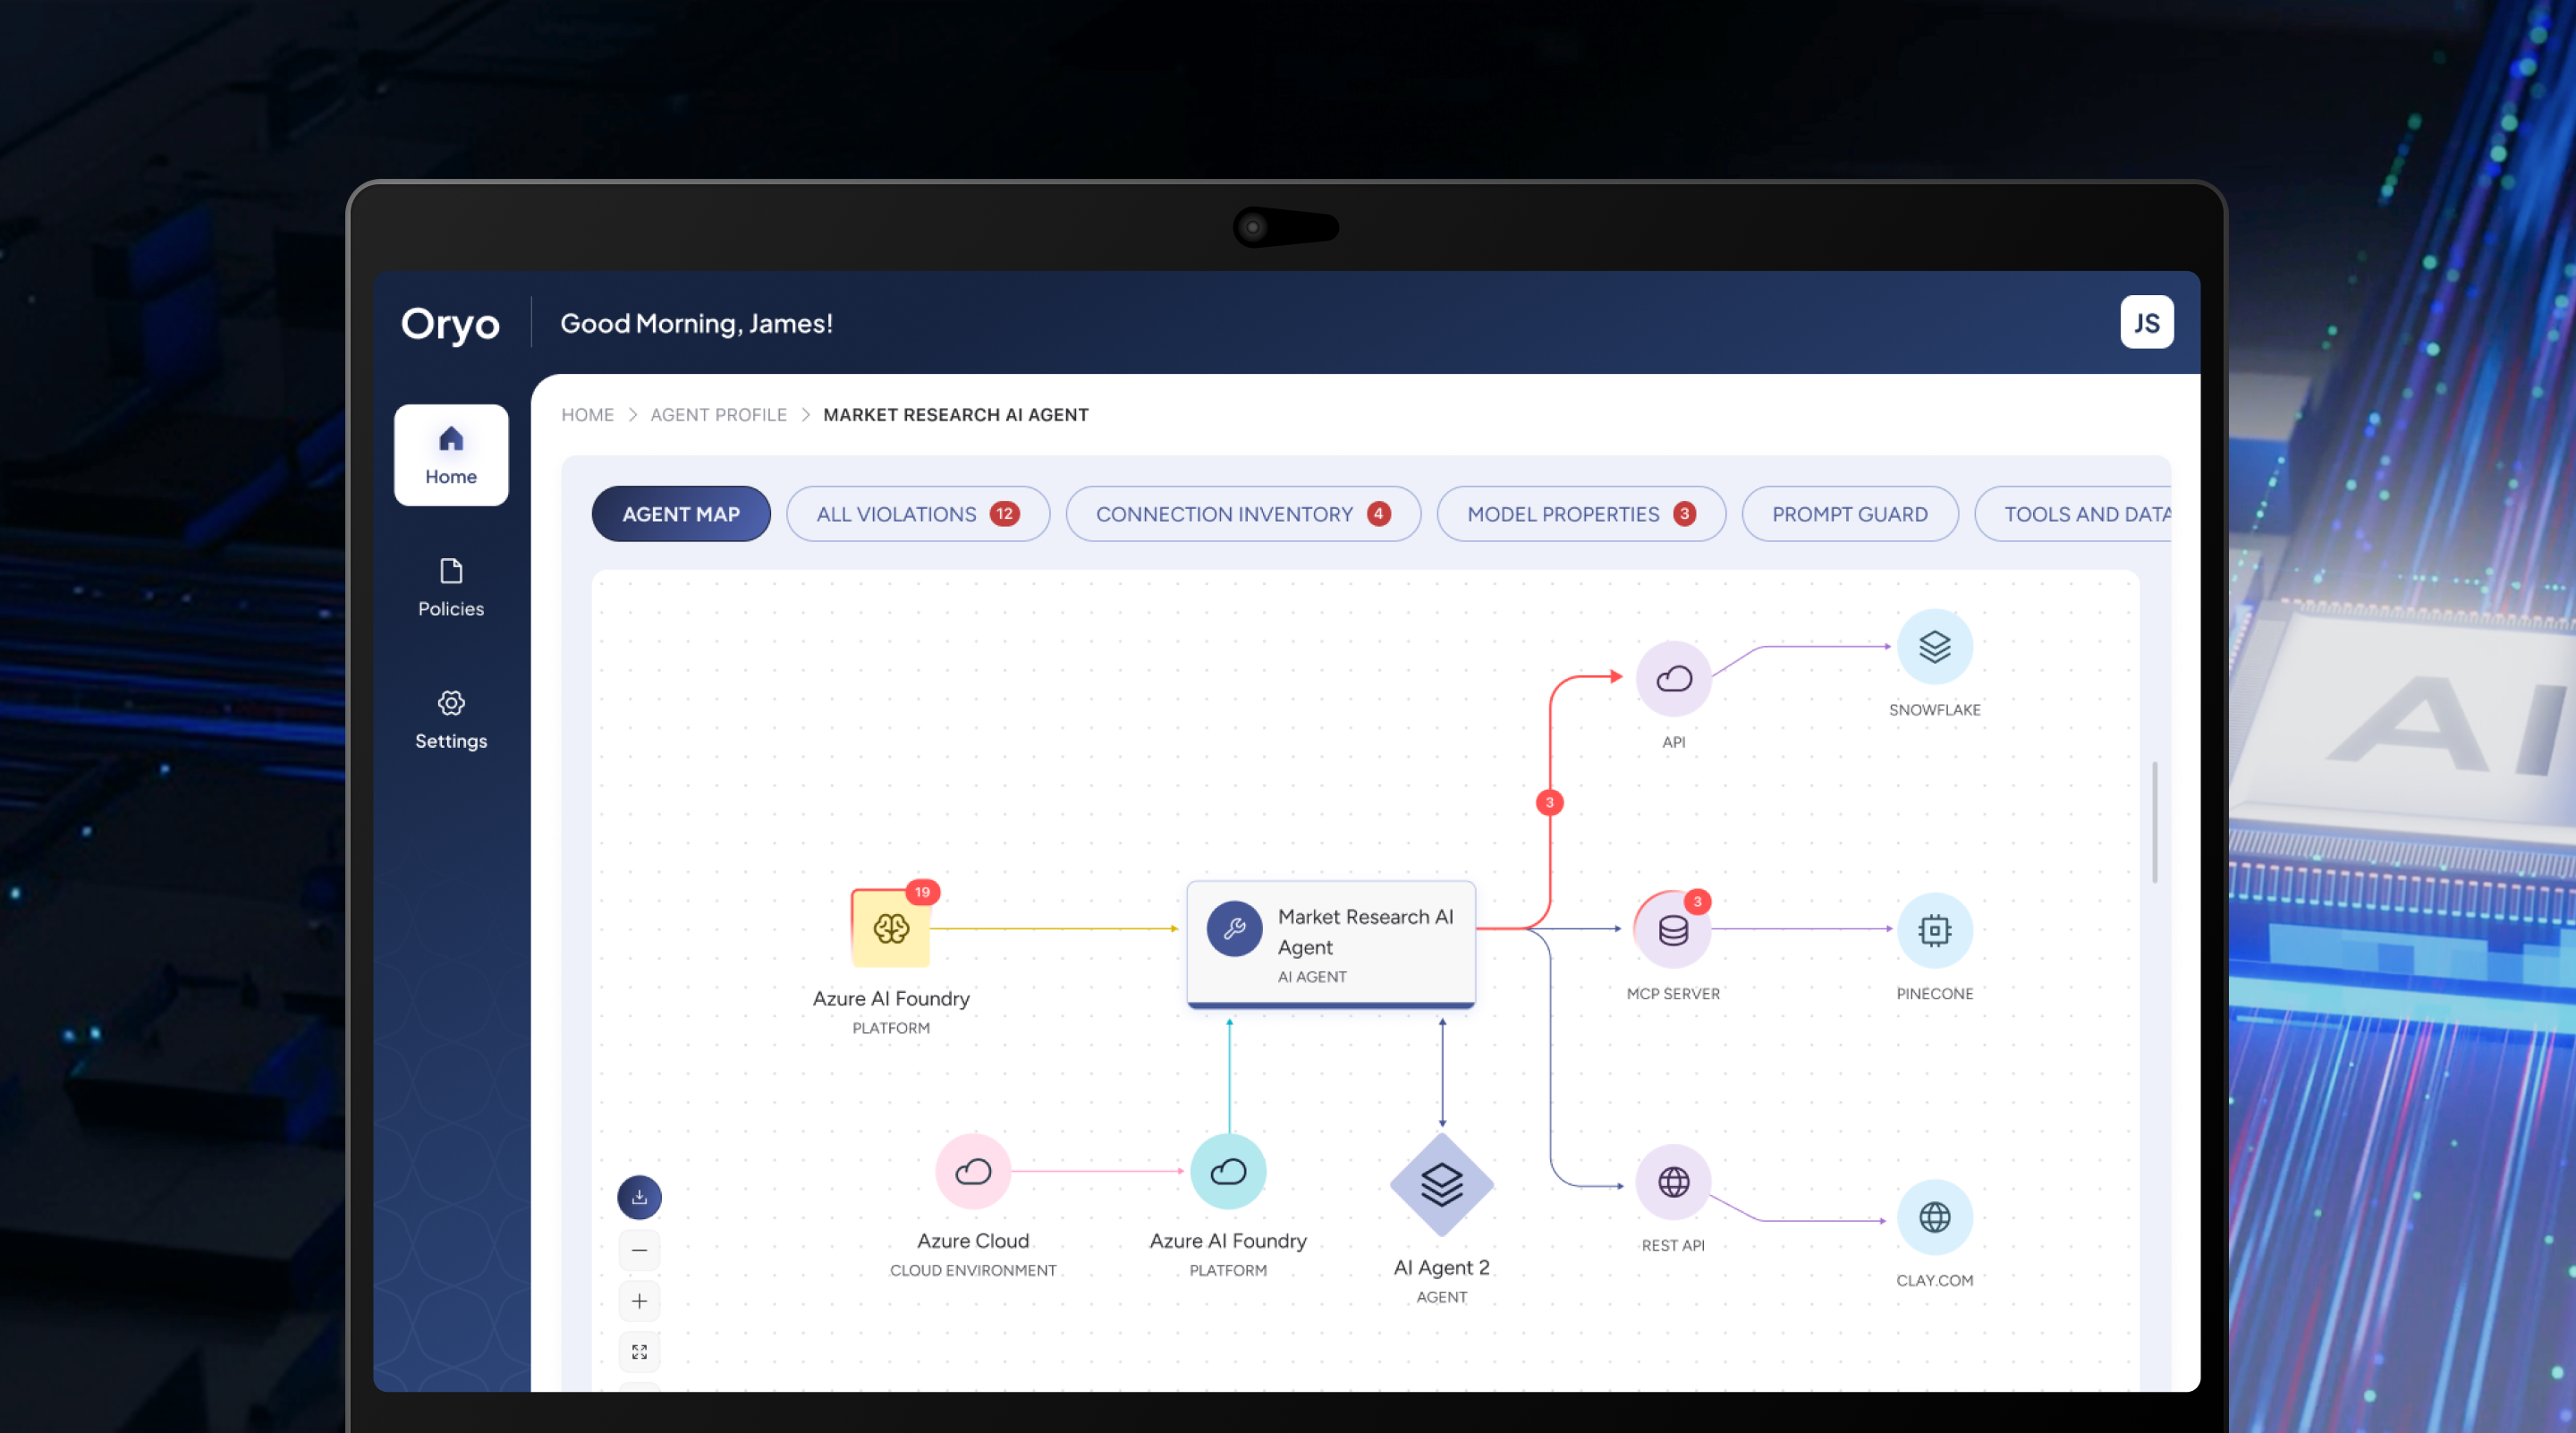Select the AI Agent 2 diamond node
The height and width of the screenshot is (1433, 2576).
pyautogui.click(x=1441, y=1185)
